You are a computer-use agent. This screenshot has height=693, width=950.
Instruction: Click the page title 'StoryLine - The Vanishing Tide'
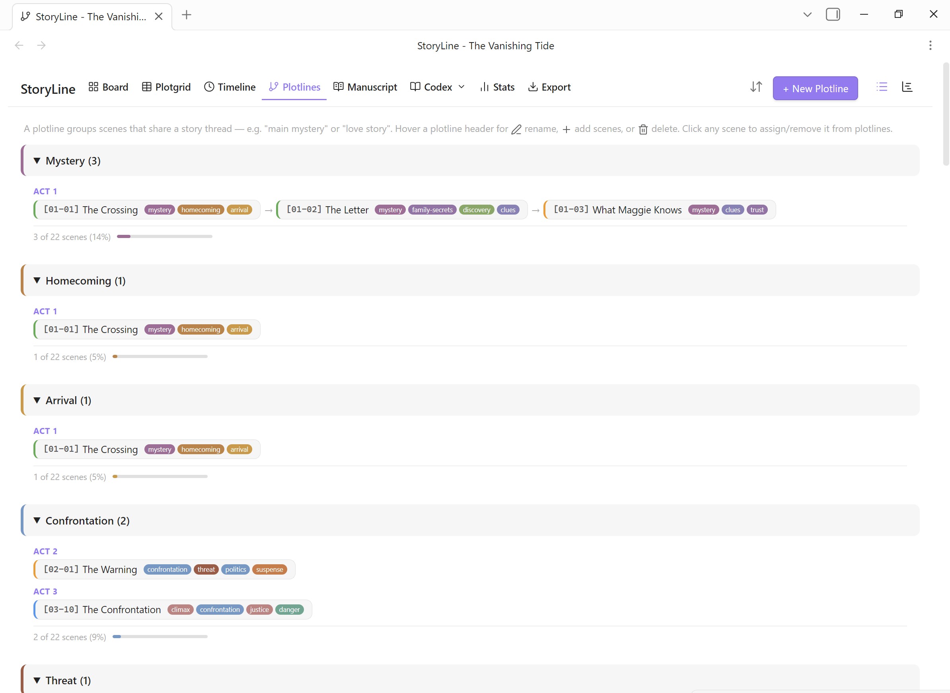point(485,45)
